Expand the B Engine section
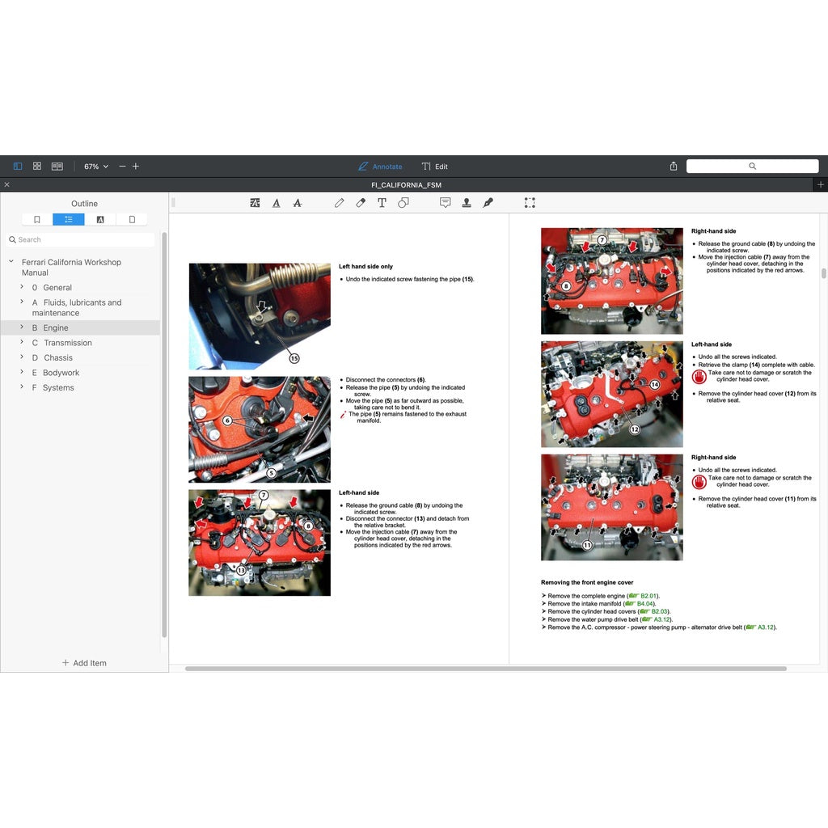The image size is (828, 828). [22, 327]
